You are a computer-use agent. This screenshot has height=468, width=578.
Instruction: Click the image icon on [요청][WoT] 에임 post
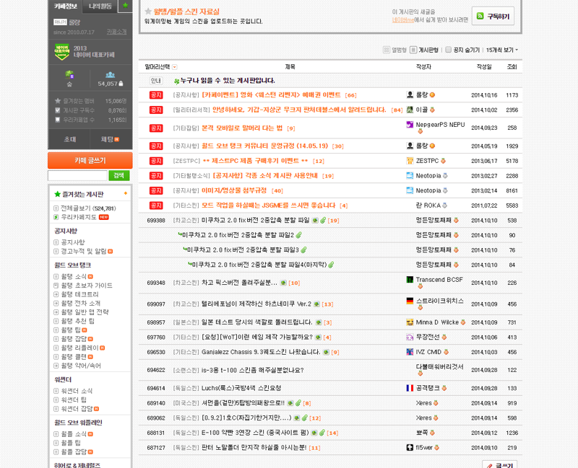tap(318, 337)
